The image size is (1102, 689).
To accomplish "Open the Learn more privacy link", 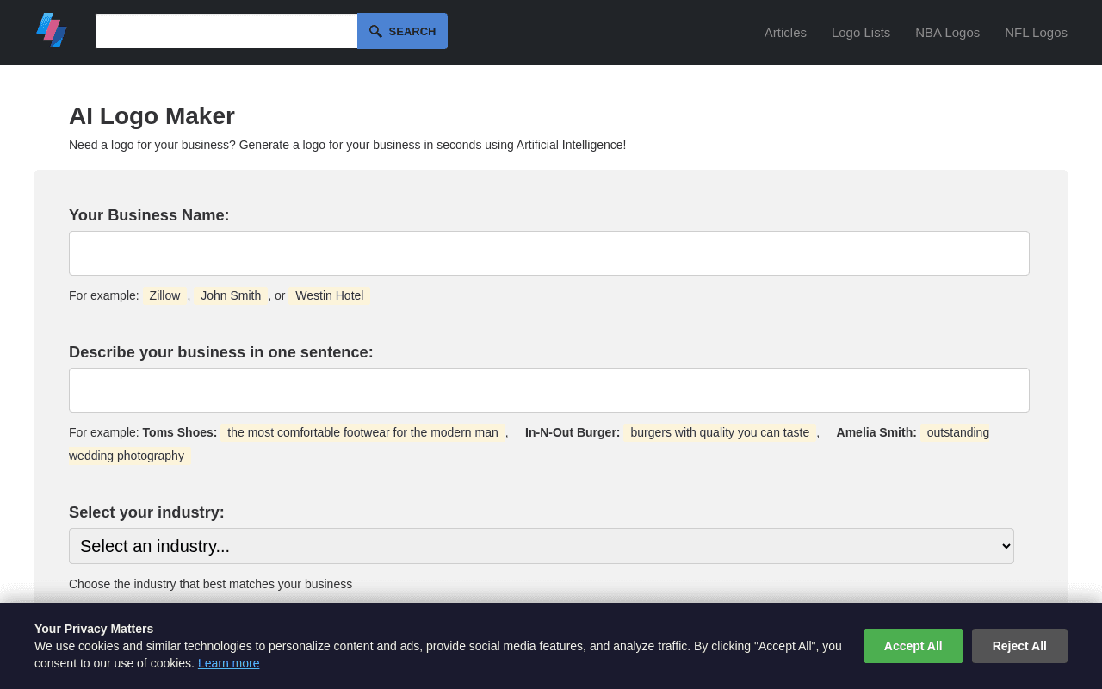I will point(228,663).
